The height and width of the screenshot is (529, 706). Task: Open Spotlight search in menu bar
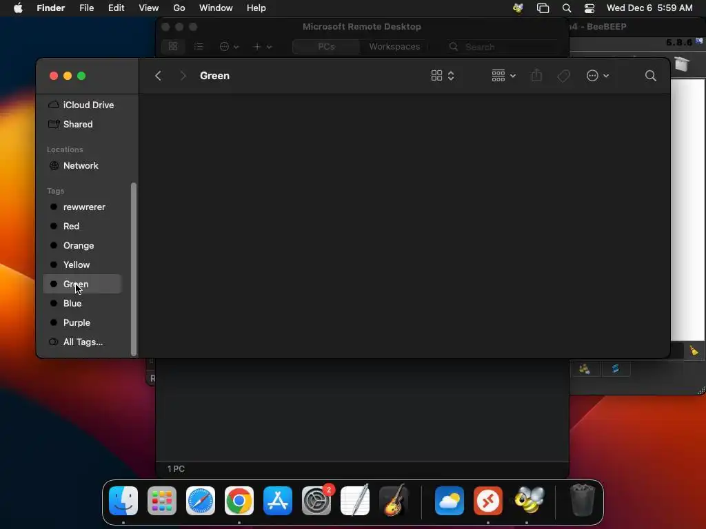click(567, 8)
